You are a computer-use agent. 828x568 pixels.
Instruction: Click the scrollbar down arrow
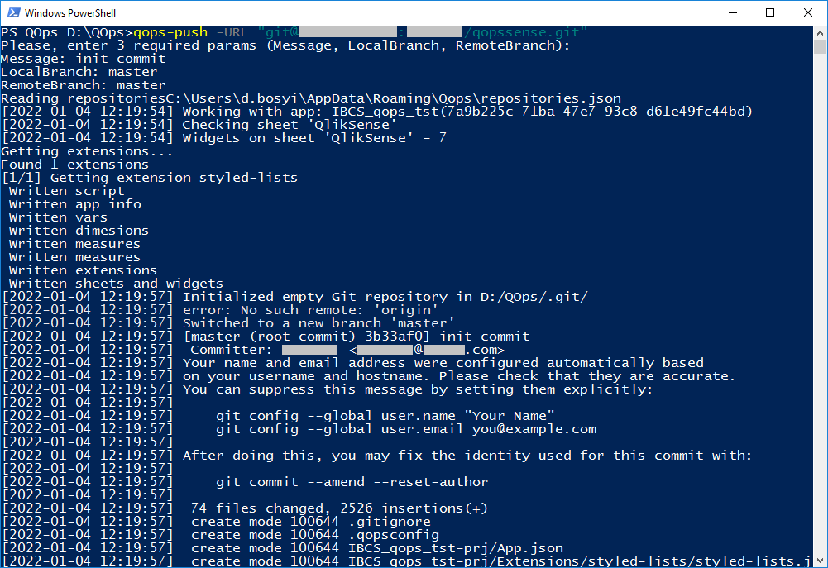click(x=820, y=560)
